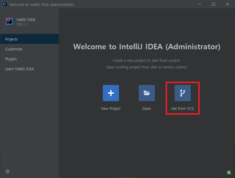Select the Projects tab
The image size is (235, 178).
(x=30, y=39)
